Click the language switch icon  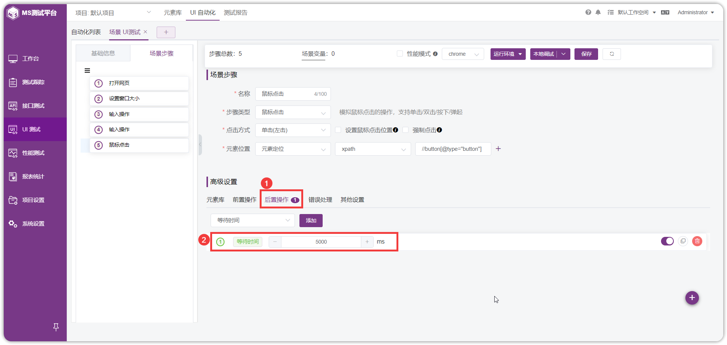(x=665, y=12)
